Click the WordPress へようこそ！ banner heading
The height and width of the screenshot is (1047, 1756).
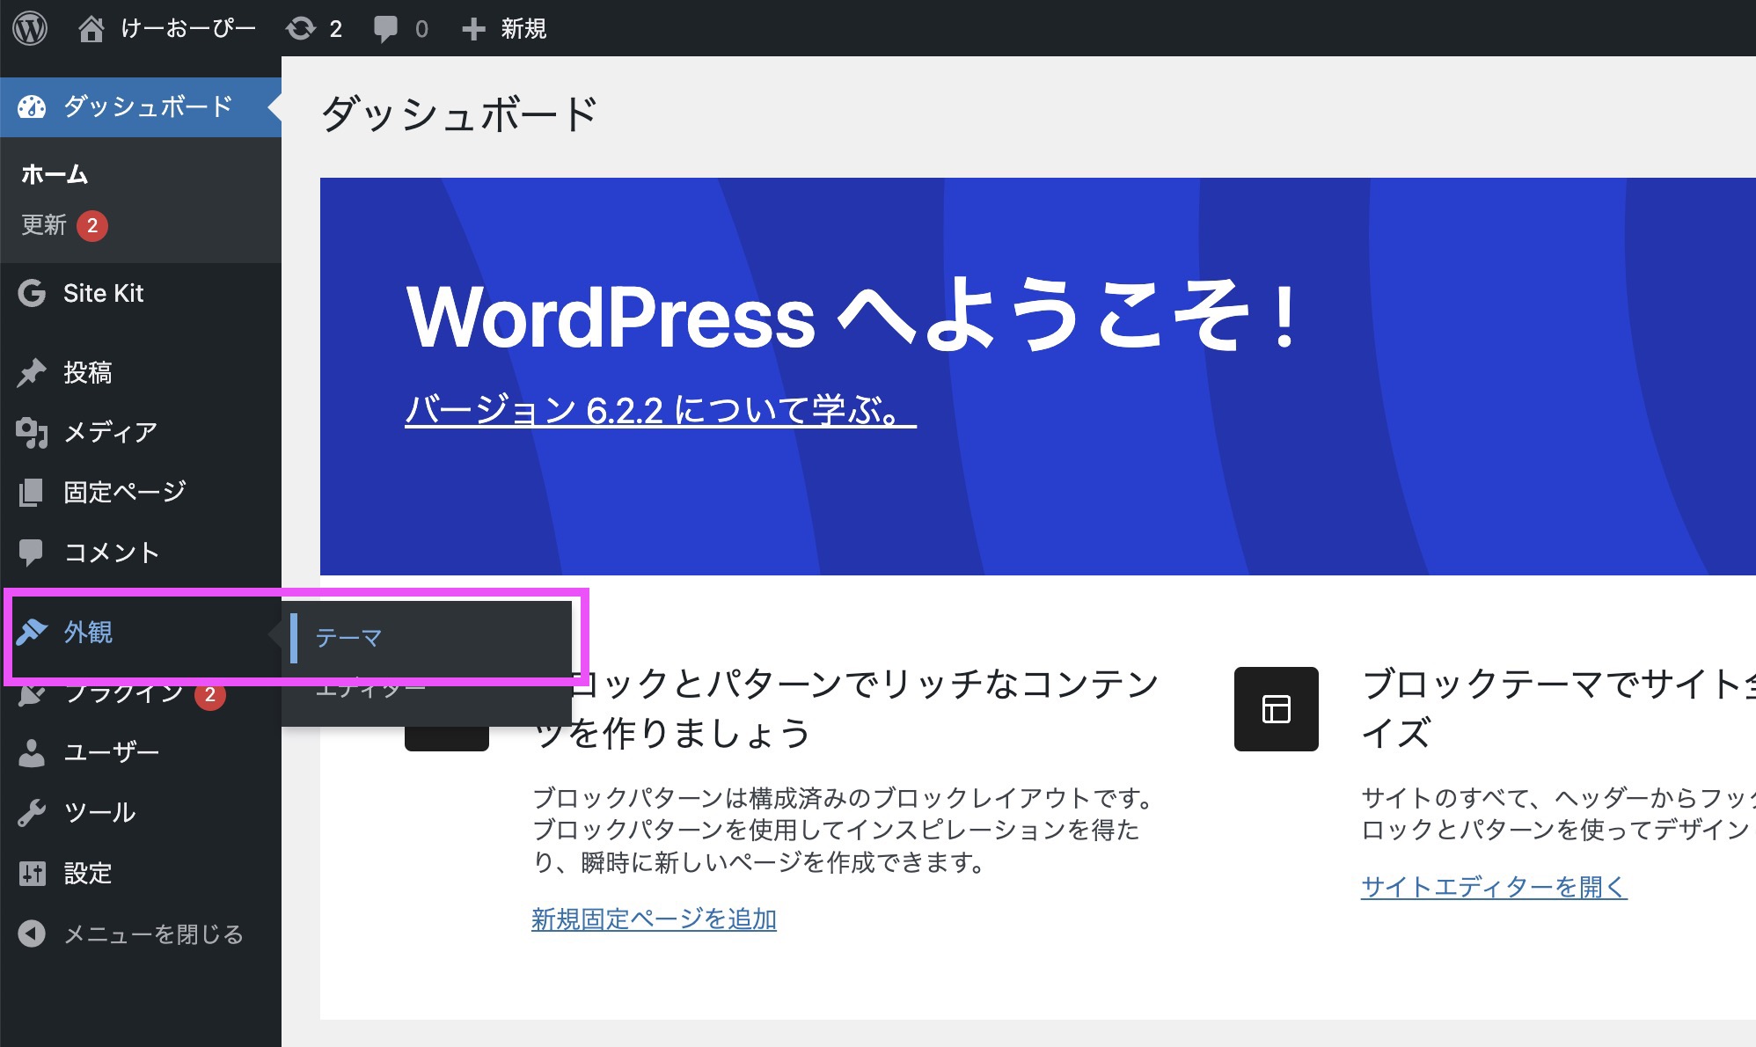(x=852, y=316)
